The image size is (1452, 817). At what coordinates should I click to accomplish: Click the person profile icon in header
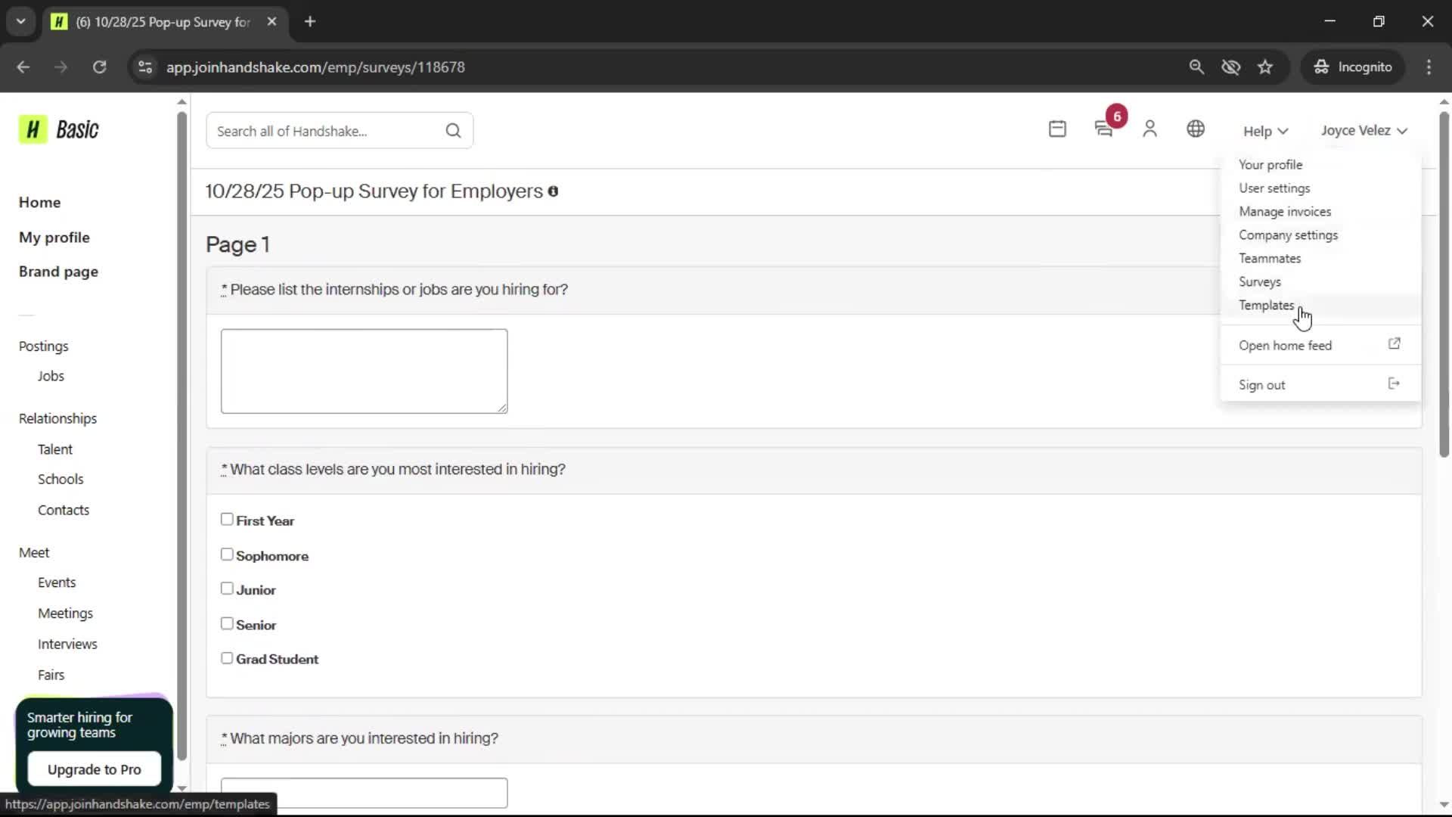[1149, 129]
